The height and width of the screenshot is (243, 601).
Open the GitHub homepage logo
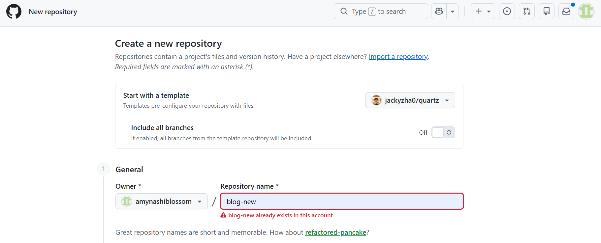14,12
